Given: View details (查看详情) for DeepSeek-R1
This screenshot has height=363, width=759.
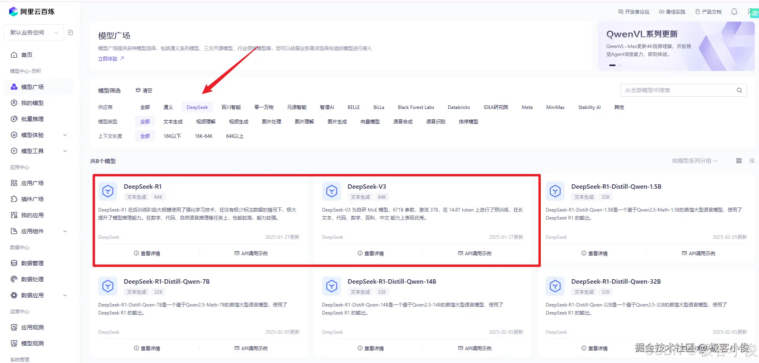Looking at the screenshot, I should point(147,253).
